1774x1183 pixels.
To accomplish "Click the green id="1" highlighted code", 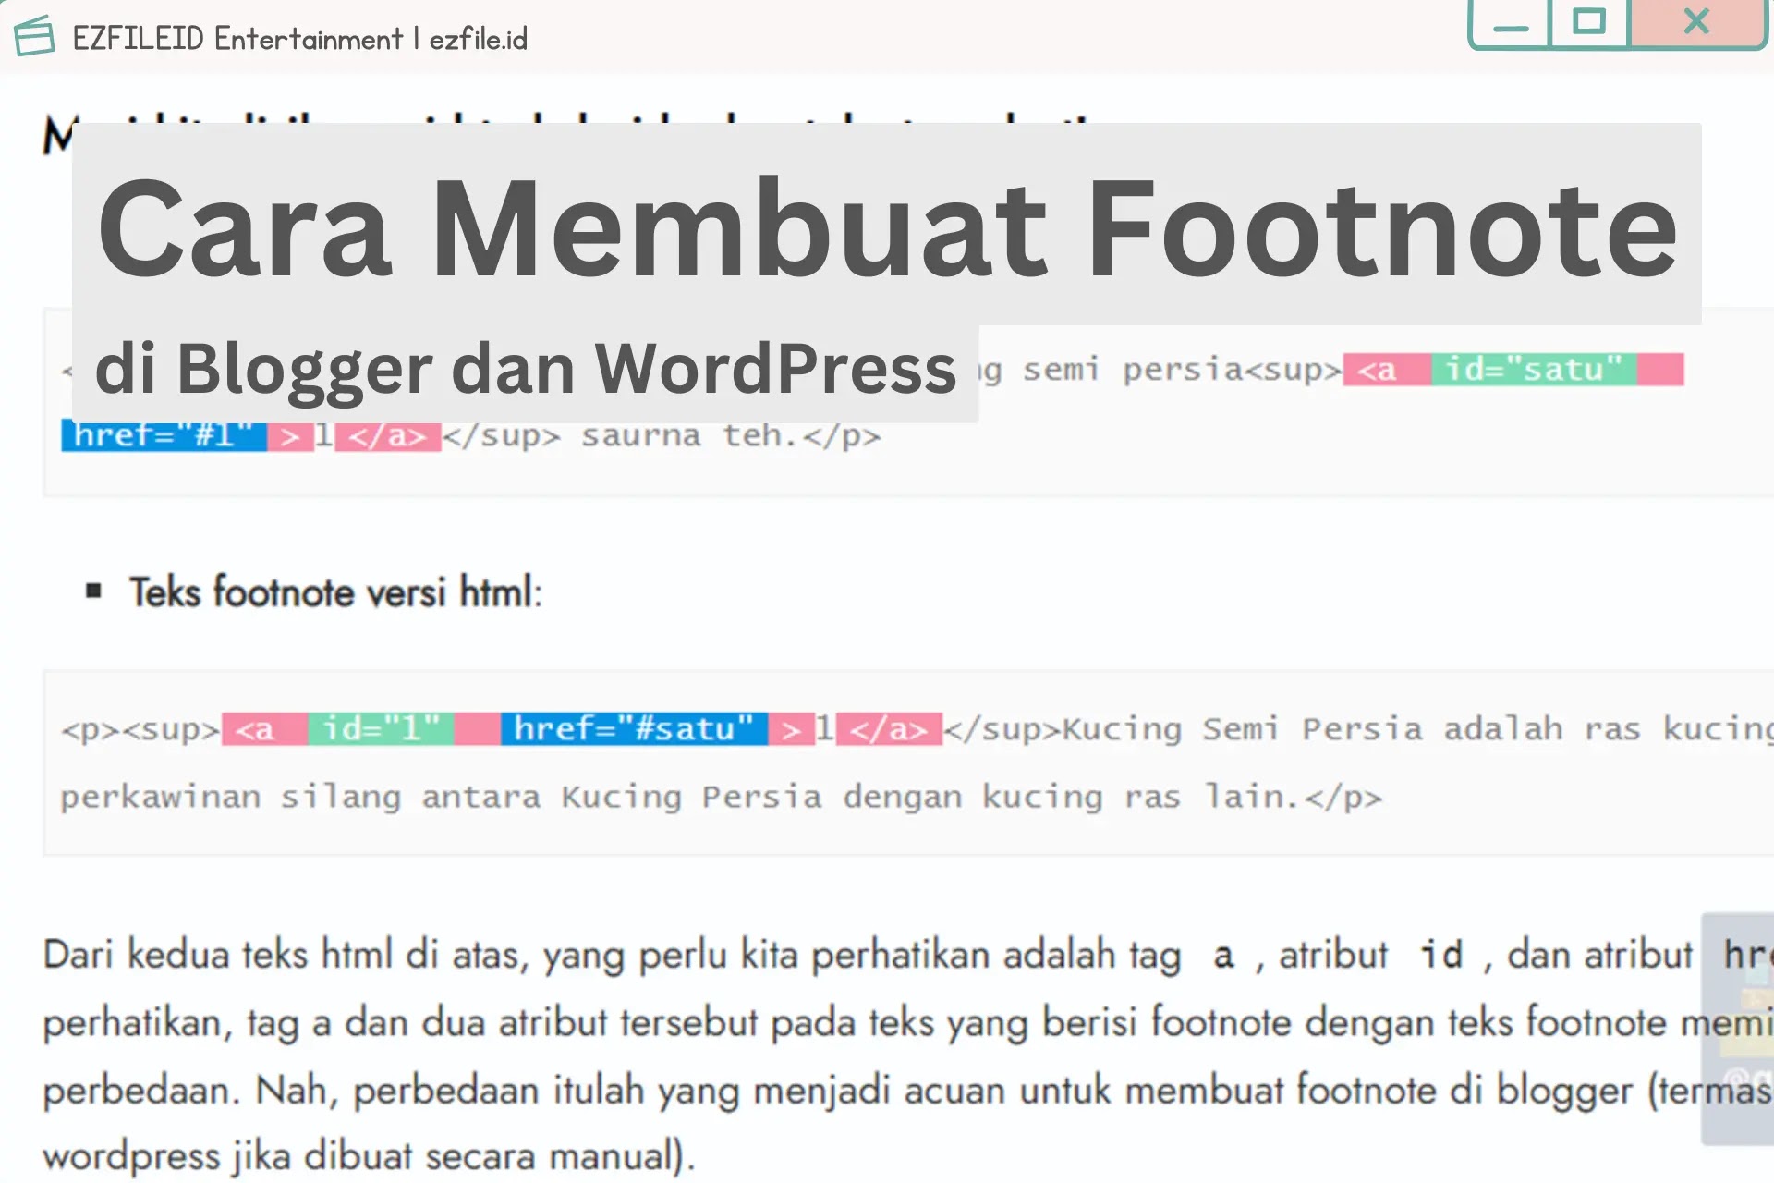I will tap(381, 728).
